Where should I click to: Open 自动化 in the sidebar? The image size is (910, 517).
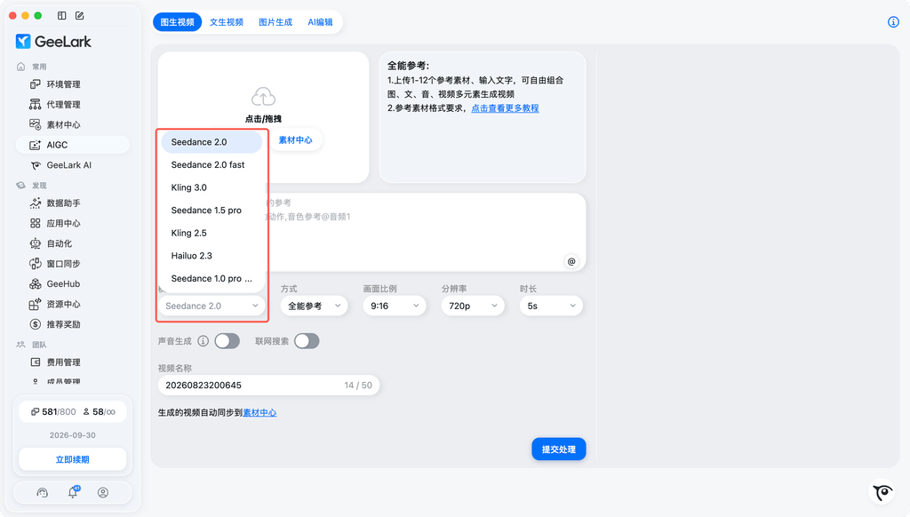(x=73, y=243)
